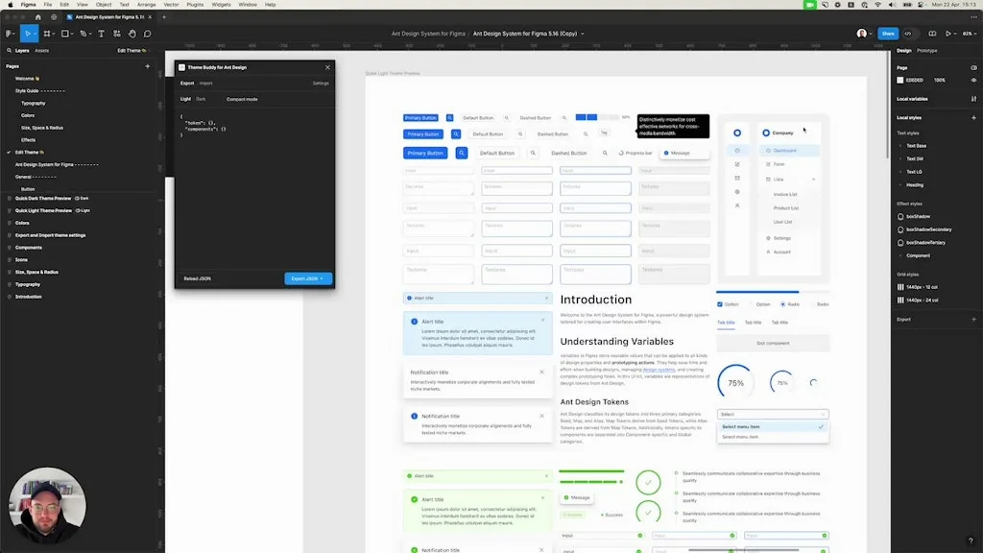
Task: Open Theme Buddy Settings
Action: coord(321,84)
